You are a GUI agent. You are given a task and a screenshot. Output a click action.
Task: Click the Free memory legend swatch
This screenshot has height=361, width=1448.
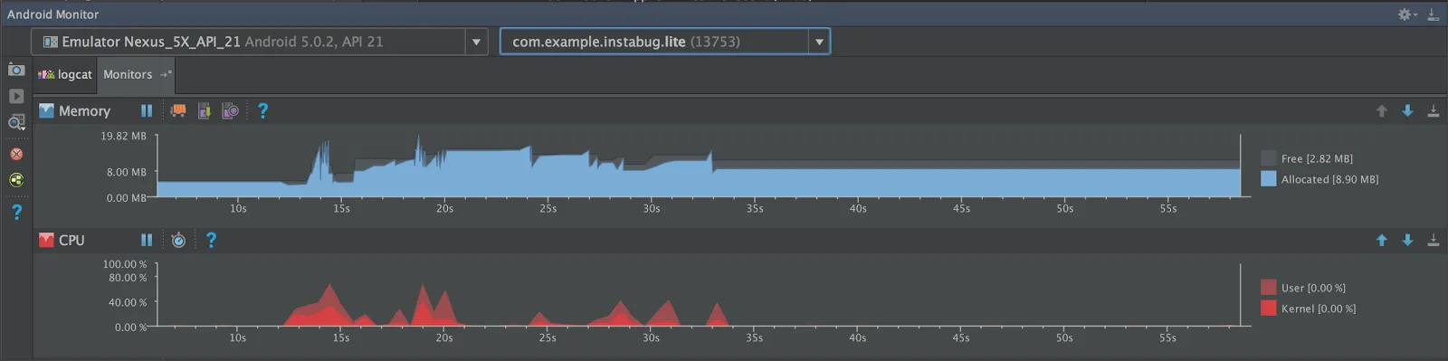tap(1269, 158)
